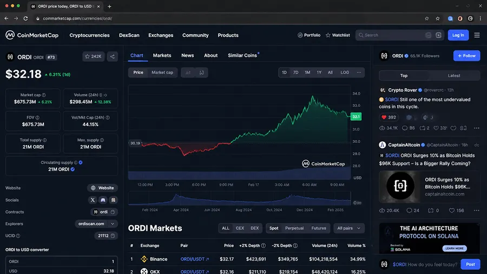The width and height of the screenshot is (487, 274).
Task: Share the ORDI page using the share icon
Action: click(x=113, y=56)
